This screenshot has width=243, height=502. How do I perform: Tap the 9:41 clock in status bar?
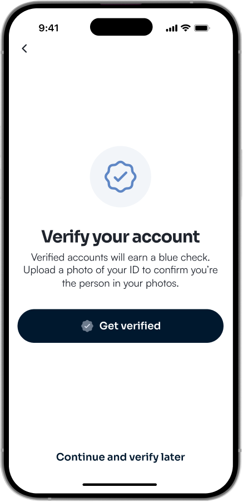pos(48,28)
